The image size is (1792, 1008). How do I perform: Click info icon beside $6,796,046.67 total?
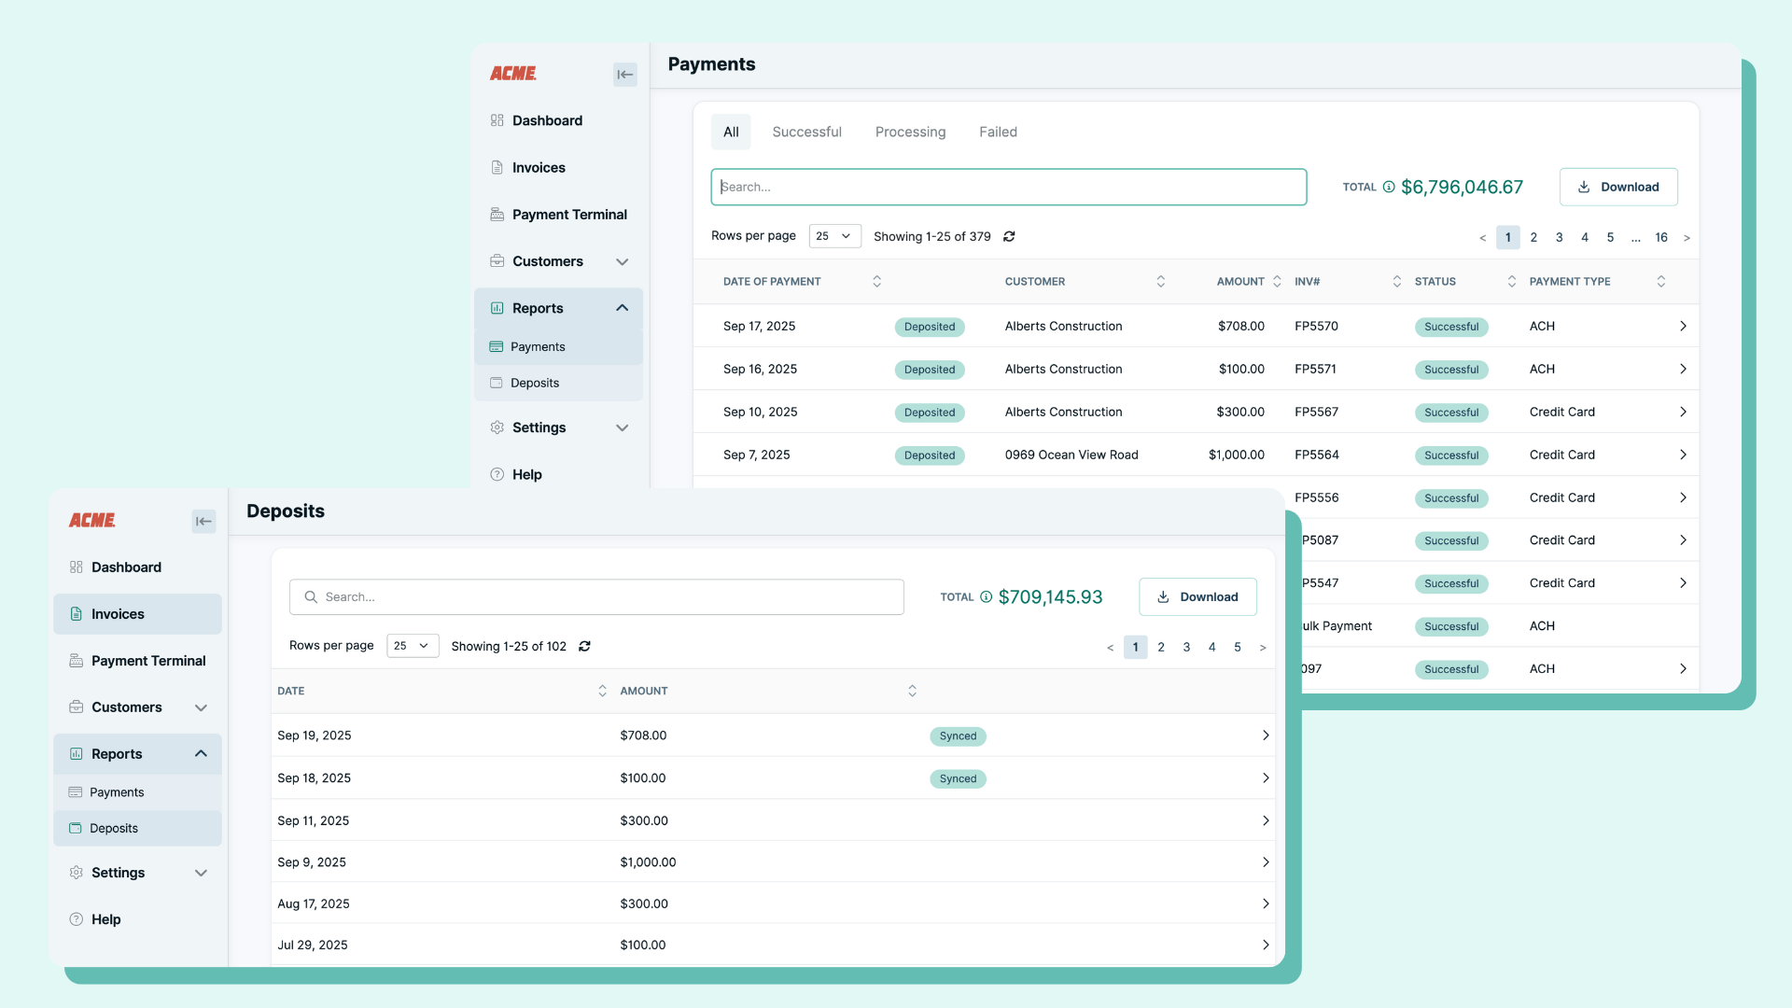click(1389, 187)
